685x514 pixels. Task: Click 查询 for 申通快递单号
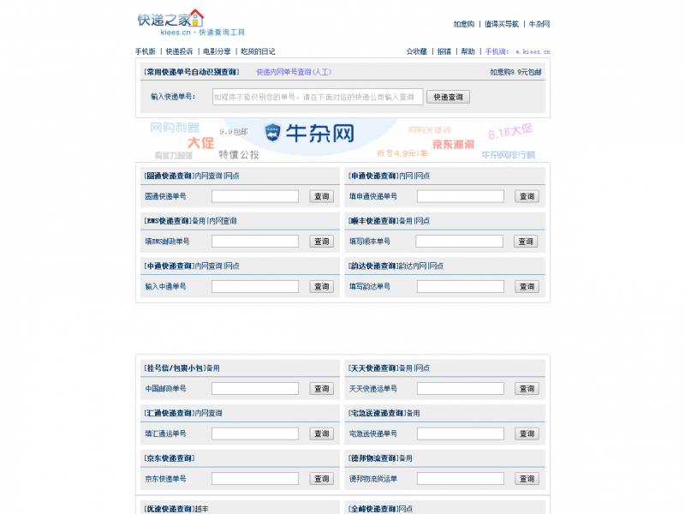coord(527,196)
